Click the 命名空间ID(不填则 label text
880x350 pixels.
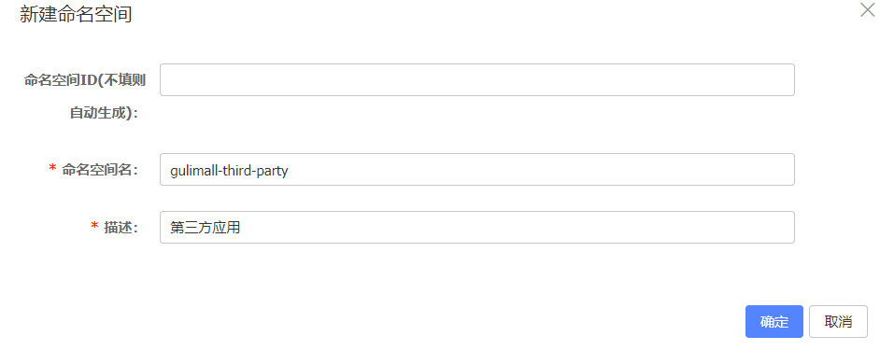(85, 80)
